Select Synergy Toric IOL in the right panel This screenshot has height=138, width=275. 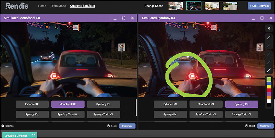pos(242,114)
